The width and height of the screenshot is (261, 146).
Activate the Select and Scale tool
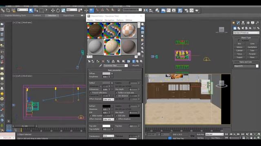pos(63,11)
